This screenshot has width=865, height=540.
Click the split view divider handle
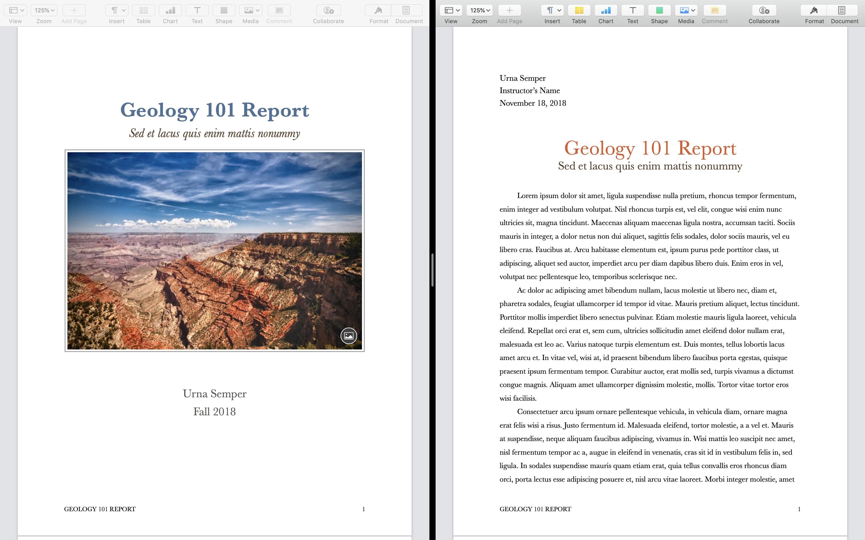point(432,270)
